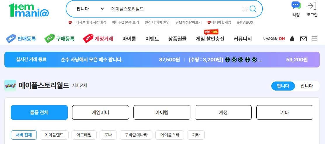The width and height of the screenshot is (325, 144).
Task: Open the mail envelope icon
Action: pyautogui.click(x=303, y=39)
